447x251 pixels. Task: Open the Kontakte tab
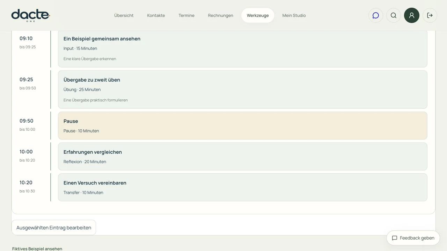(x=156, y=15)
